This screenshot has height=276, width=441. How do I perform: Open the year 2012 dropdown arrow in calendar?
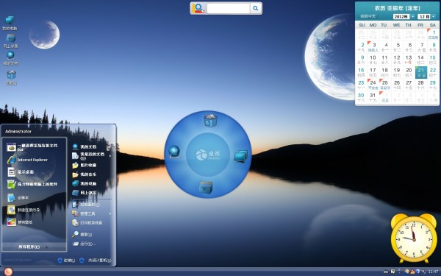pos(412,17)
